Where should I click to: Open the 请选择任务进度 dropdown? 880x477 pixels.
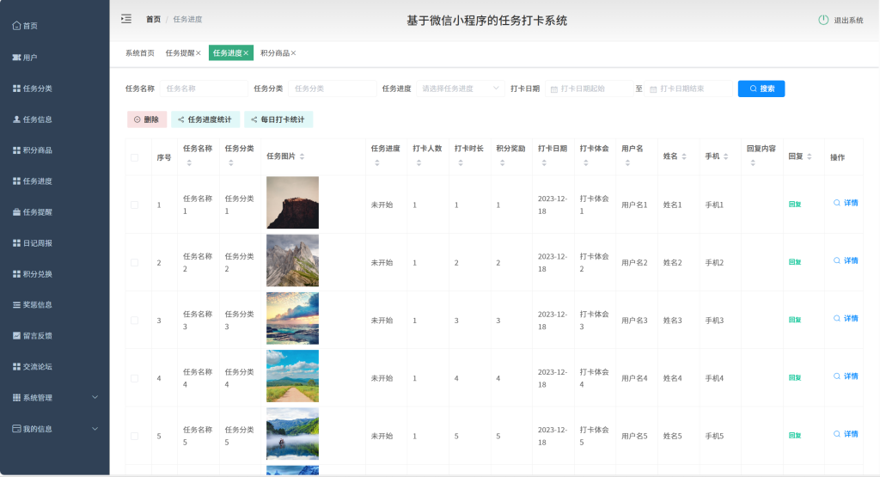click(461, 89)
